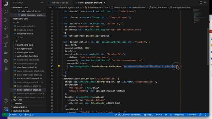Collapse the NEBCODE-CDK folder section
Viewport: 212px width, 119px height.
point(20,19)
